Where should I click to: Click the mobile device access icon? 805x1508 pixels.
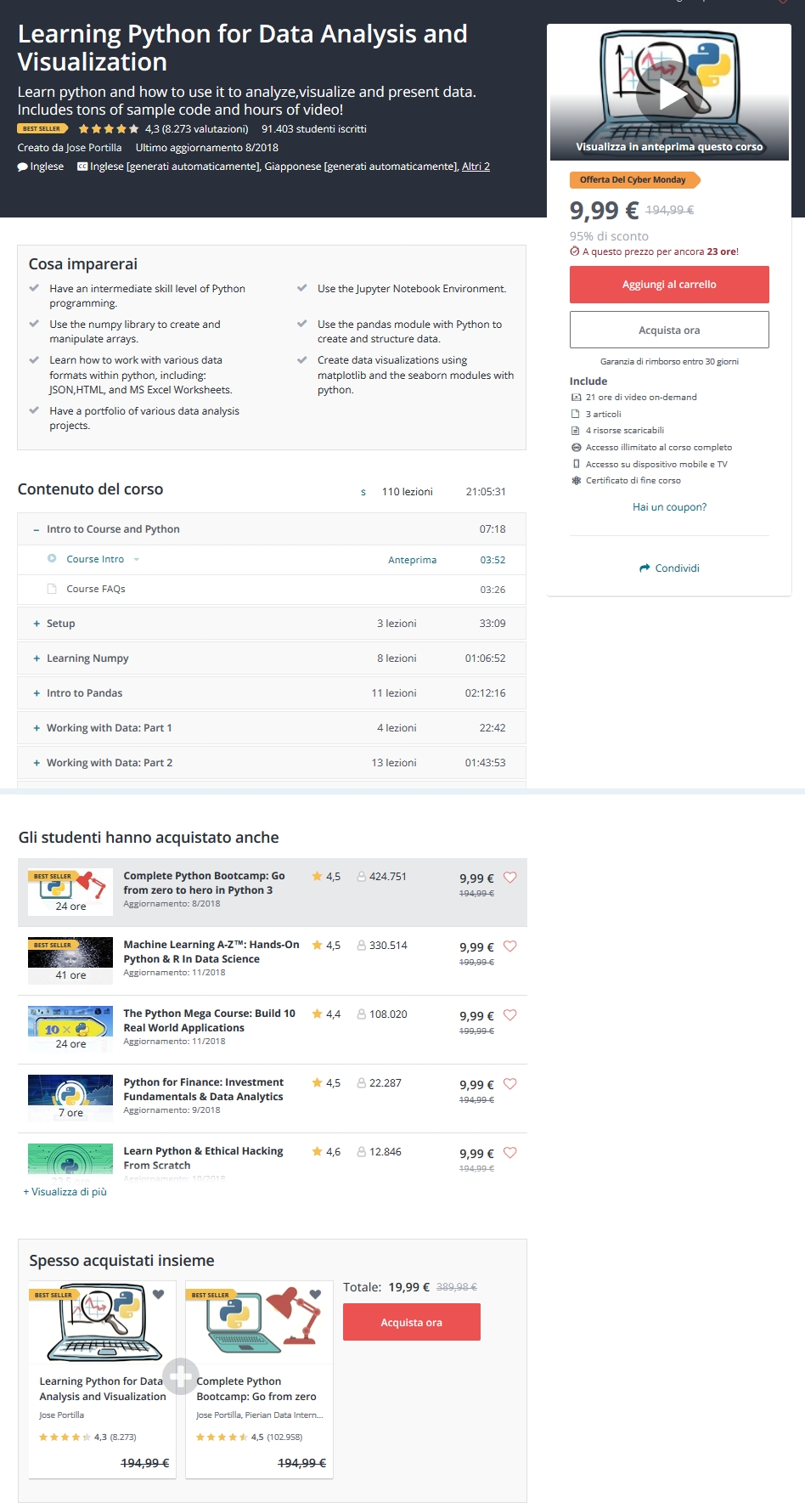577,464
